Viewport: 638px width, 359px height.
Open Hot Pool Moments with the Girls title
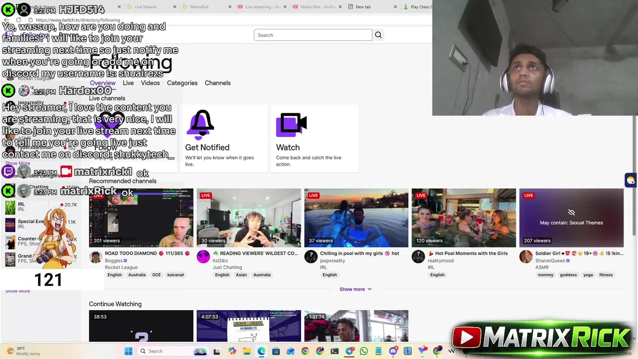tap(468, 253)
